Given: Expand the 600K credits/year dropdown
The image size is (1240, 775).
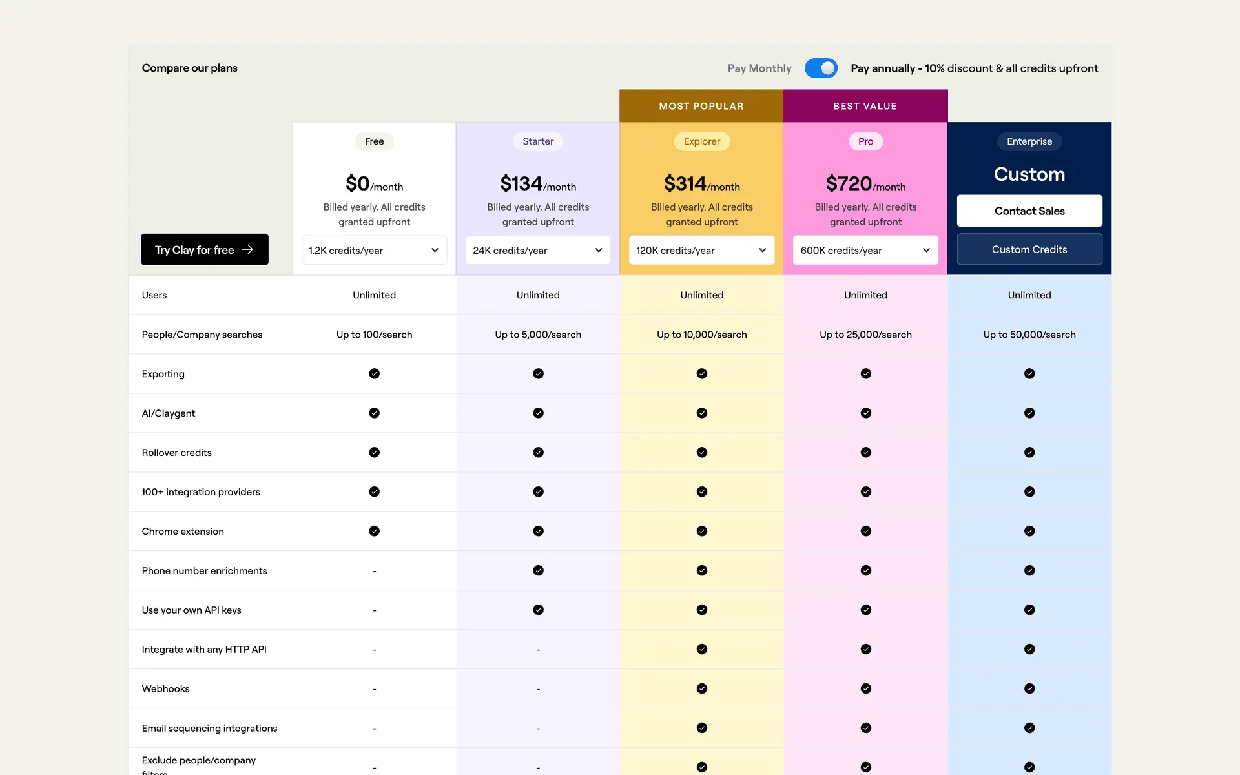Looking at the screenshot, I should (x=865, y=250).
